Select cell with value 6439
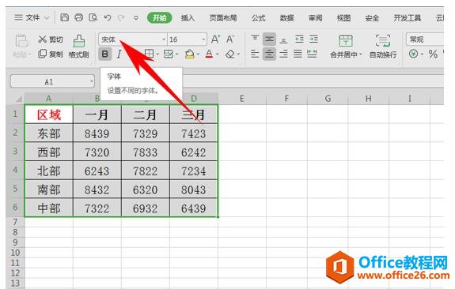Image resolution: width=455 pixels, height=289 pixels. pos(194,208)
